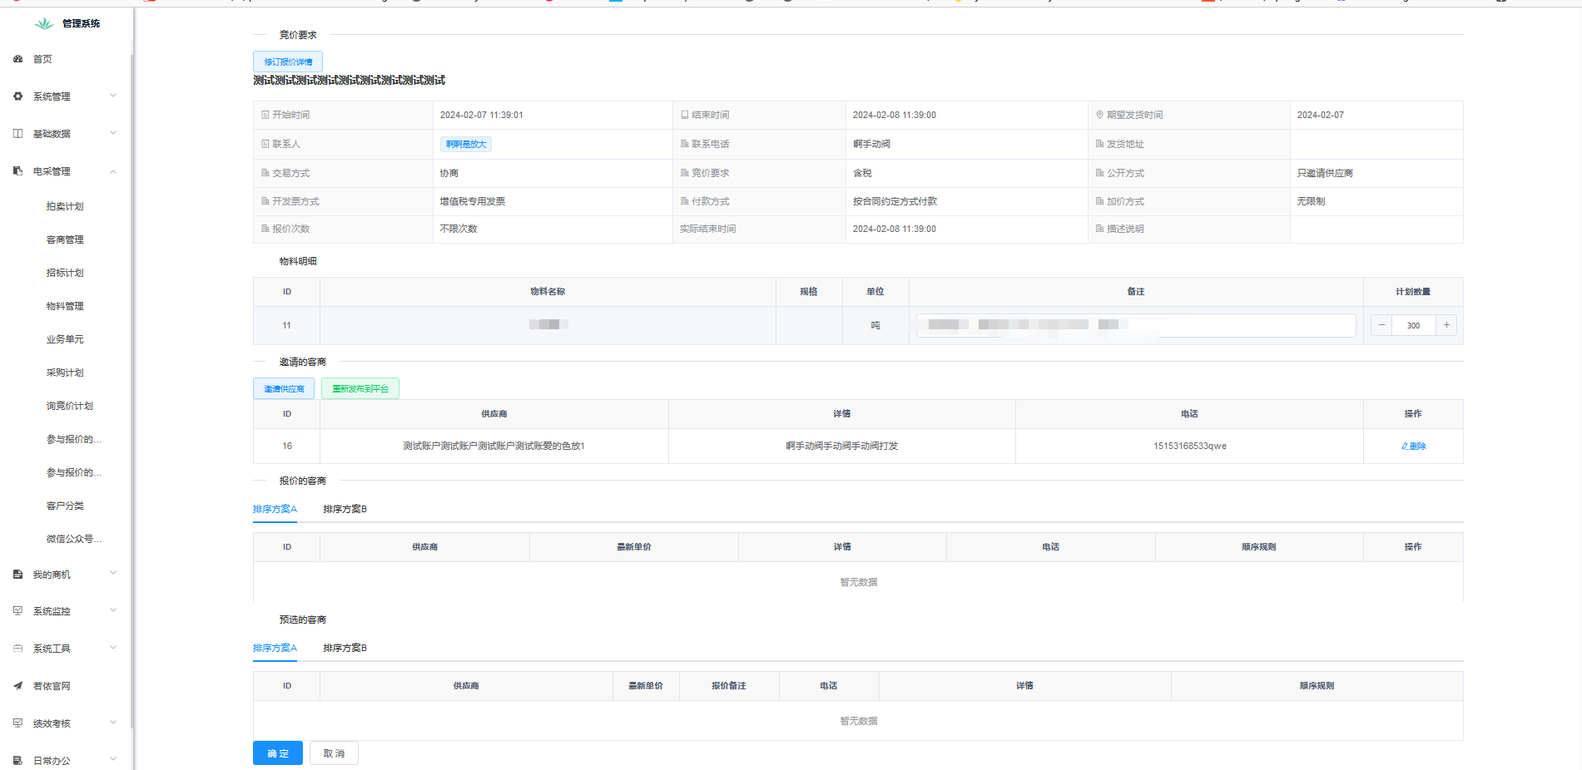Screen dimensions: 1582x770
Task: Expand the 我的商机 menu chevron
Action: [x=113, y=574]
